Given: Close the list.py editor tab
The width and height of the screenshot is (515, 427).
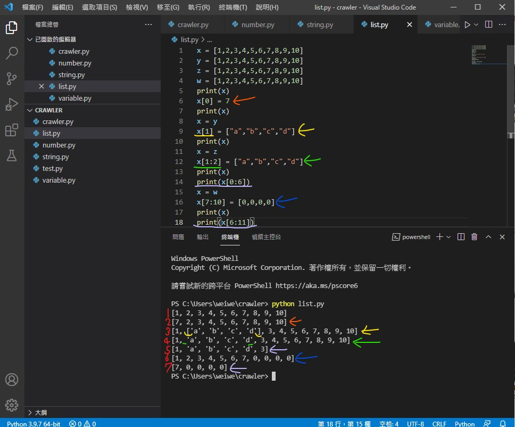Looking at the screenshot, I should (x=409, y=24).
